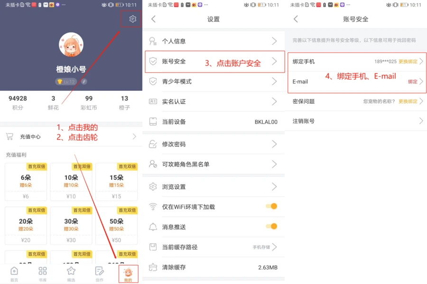This screenshot has width=427, height=284.
Task: Tap the orange-haired profile avatar
Action: point(71,44)
